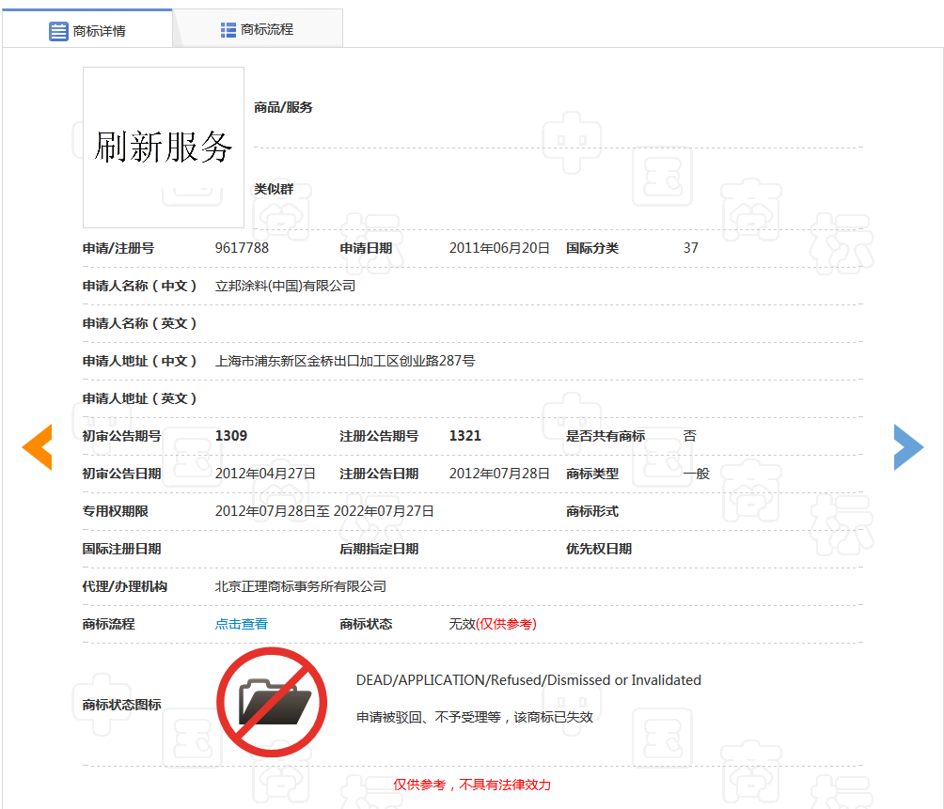This screenshot has width=944, height=809.
Task: Click the blue document icon on 商标详情 tab
Action: 58,31
